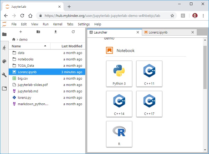The image size is (209, 154).
Task: Open the Run menu
Action: coord(46,24)
